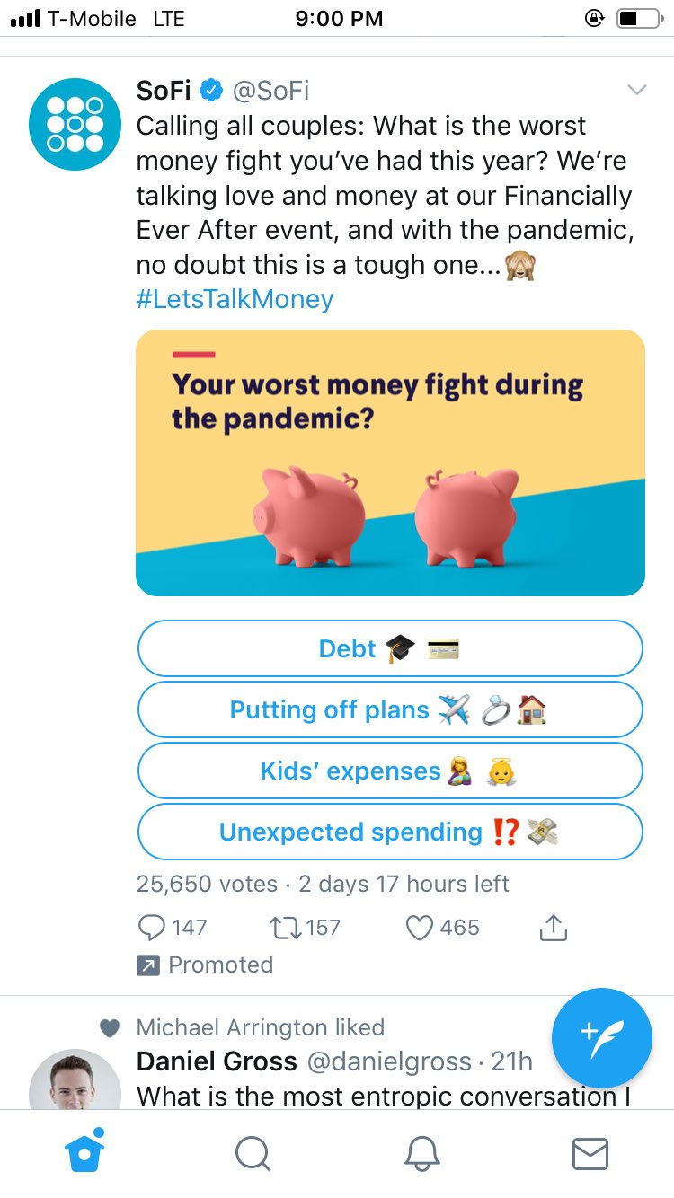Vote for the Debt poll option
Screen dimensions: 674x1198
click(x=390, y=648)
